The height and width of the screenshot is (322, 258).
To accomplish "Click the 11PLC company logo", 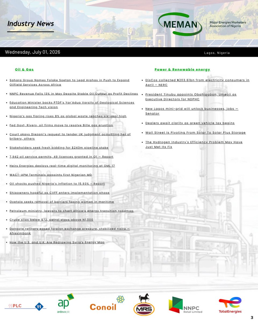I will click(x=25, y=306).
